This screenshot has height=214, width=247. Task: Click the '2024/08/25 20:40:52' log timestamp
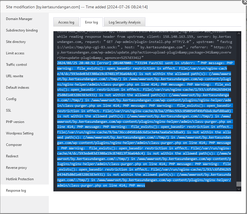coord(76,63)
